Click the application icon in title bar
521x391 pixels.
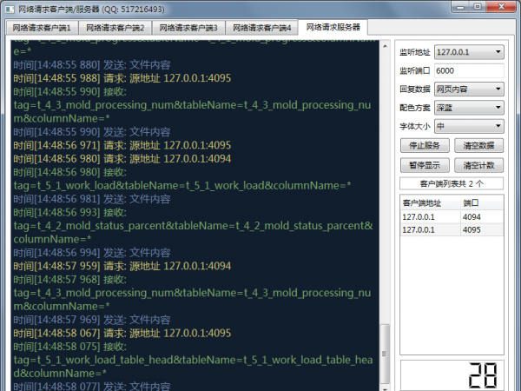[10, 9]
